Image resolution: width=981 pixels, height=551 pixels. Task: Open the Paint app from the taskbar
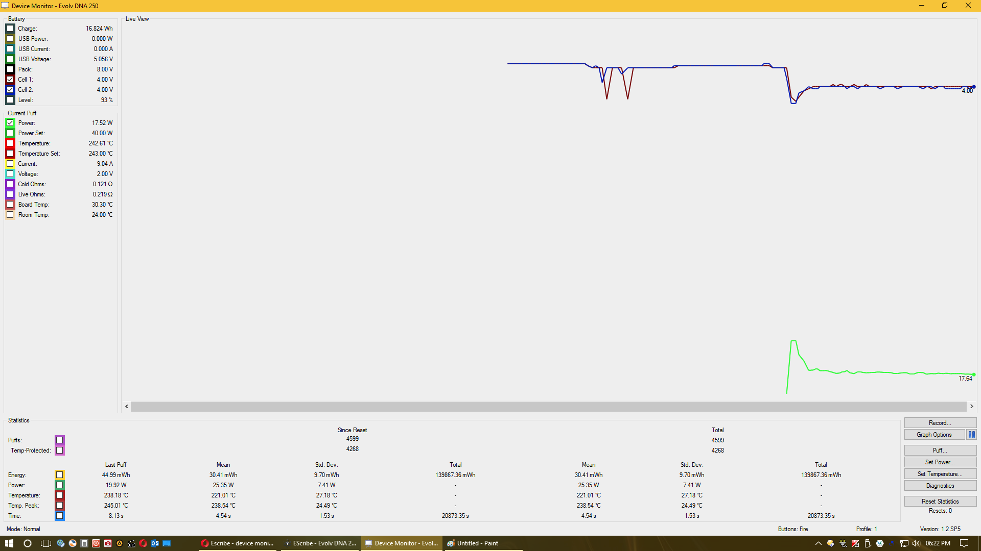473,543
